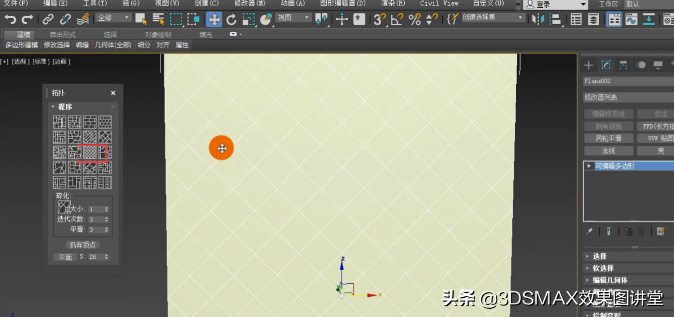Click the 修改选择 ribbon panel button
This screenshot has width=674, height=317.
(57, 45)
